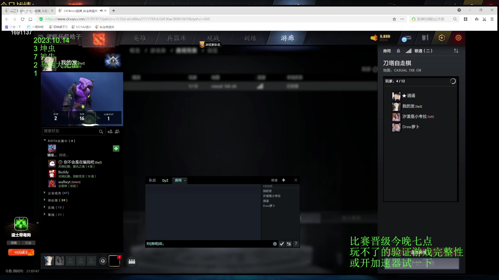Viewport: 499px width, 280px height.
Task: Mute the 1874ooo tab audio
Action: (x=101, y=11)
